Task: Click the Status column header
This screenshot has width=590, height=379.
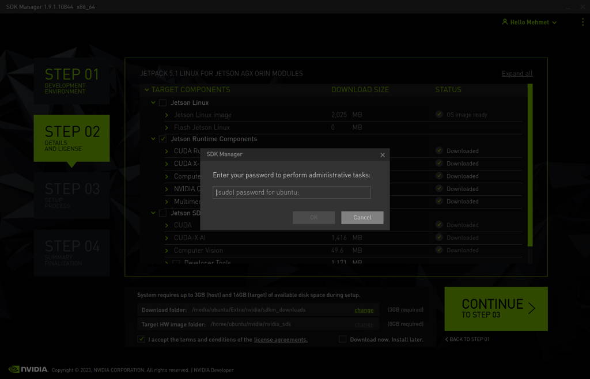Action: [448, 90]
